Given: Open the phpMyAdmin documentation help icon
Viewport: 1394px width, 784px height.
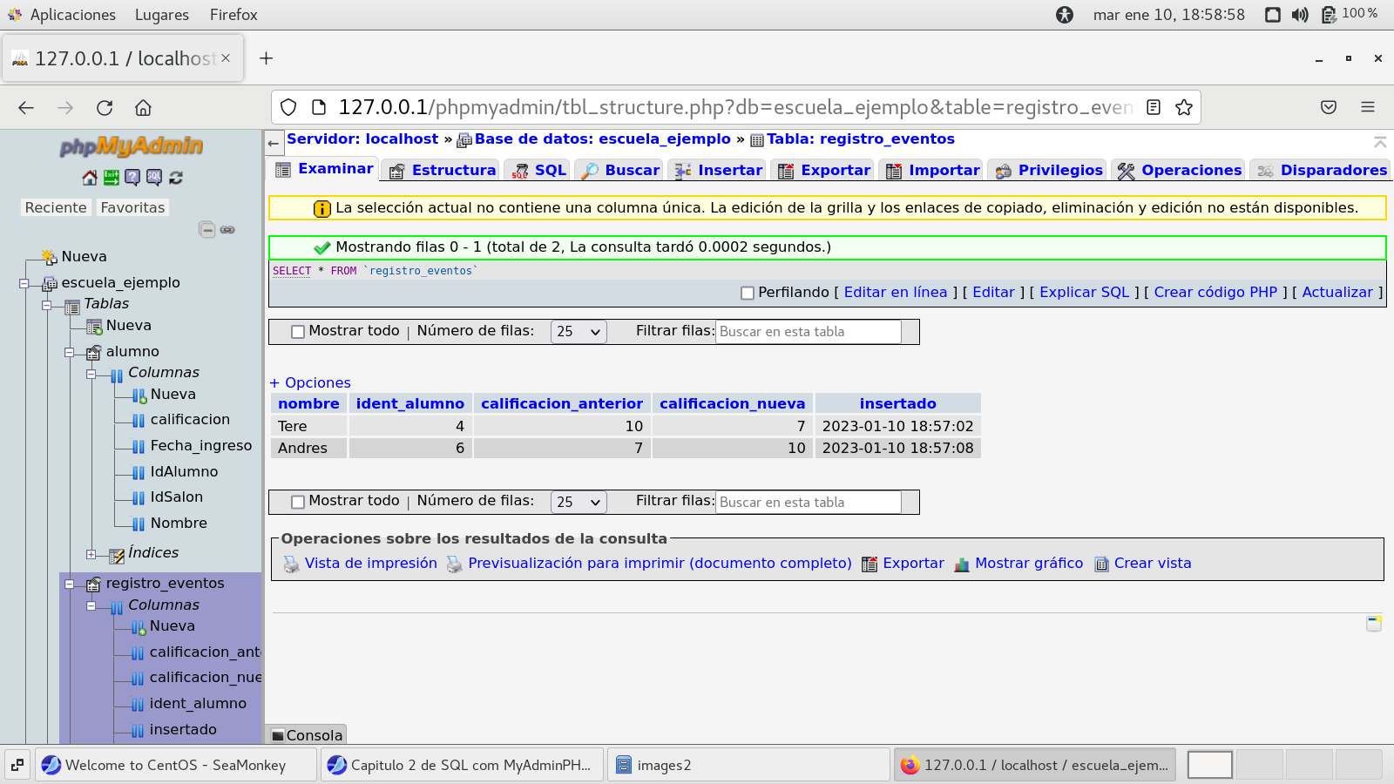Looking at the screenshot, I should coord(132,178).
